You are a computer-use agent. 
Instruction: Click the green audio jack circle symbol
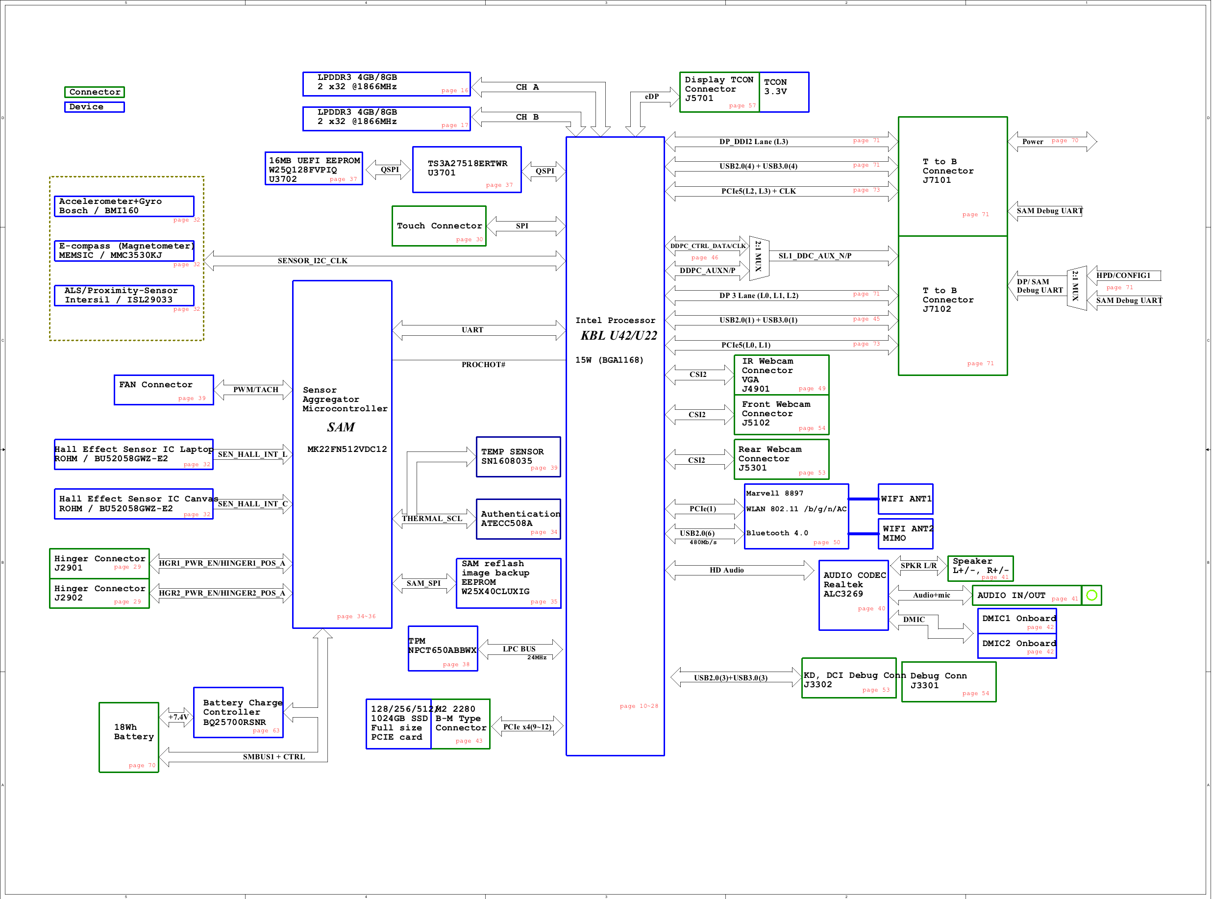click(1091, 596)
